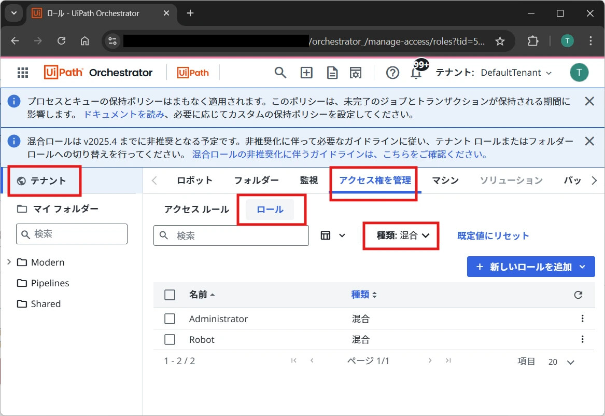This screenshot has width=605, height=416.
Task: Open ドキュメントを読み link
Action: coord(124,114)
